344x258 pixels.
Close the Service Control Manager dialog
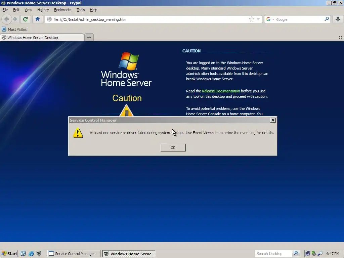(273, 120)
